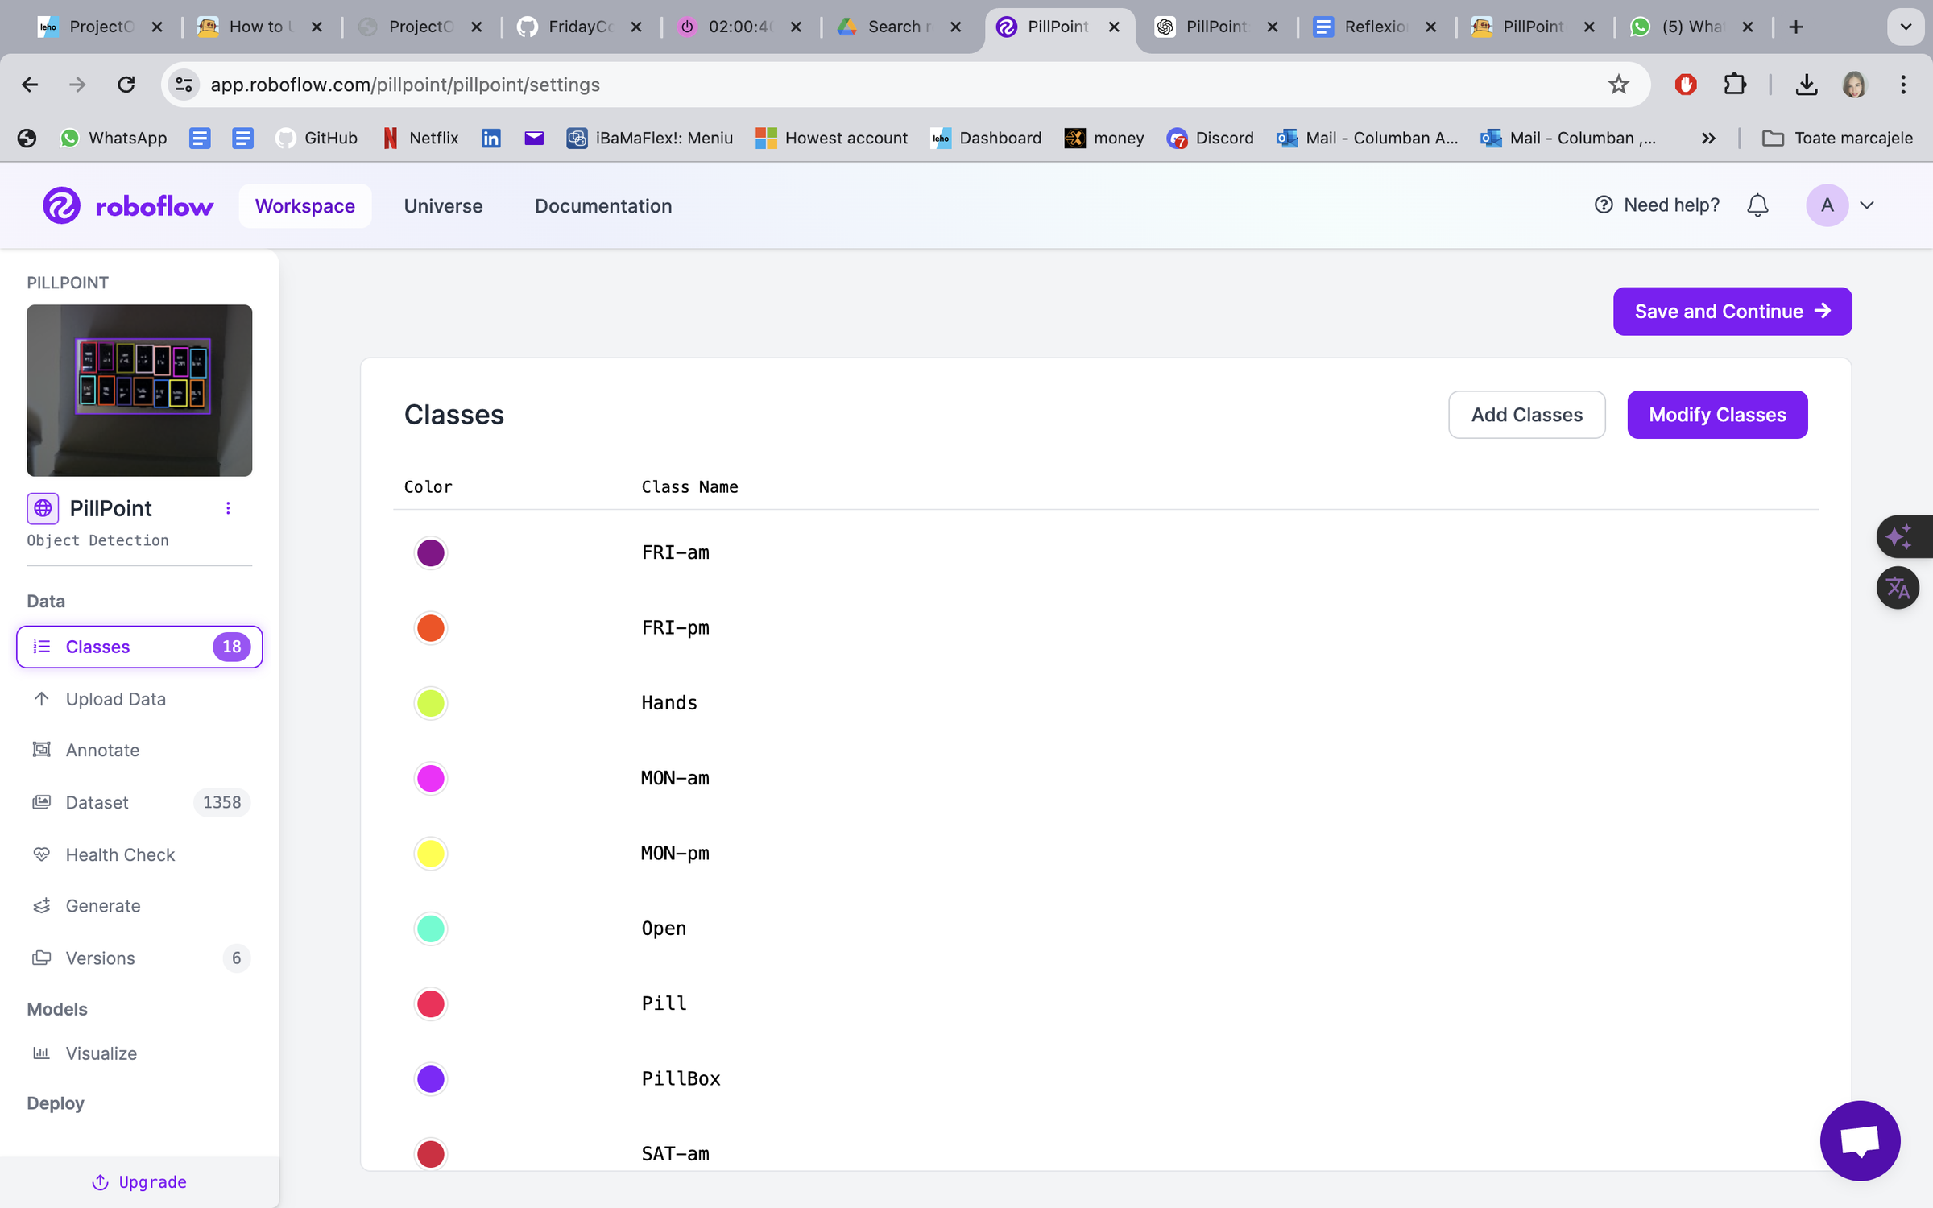Click the AI sparkle assistant icon
The height and width of the screenshot is (1208, 1933).
click(x=1899, y=536)
